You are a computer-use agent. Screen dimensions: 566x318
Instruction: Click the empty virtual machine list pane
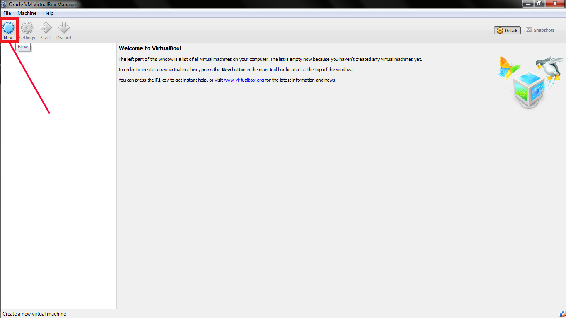point(58,176)
